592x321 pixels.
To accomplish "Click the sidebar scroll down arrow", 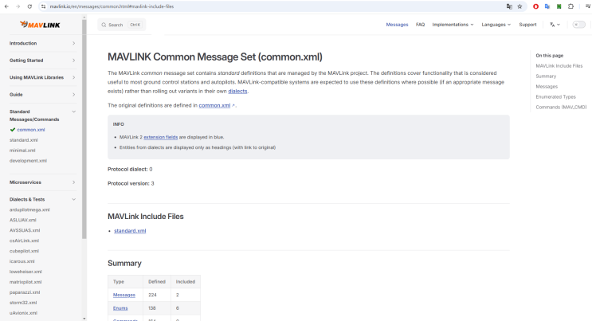I will [84, 319].
